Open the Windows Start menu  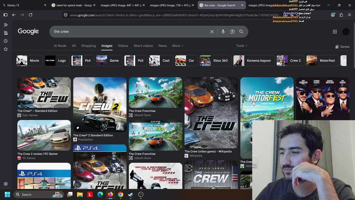coord(7,194)
